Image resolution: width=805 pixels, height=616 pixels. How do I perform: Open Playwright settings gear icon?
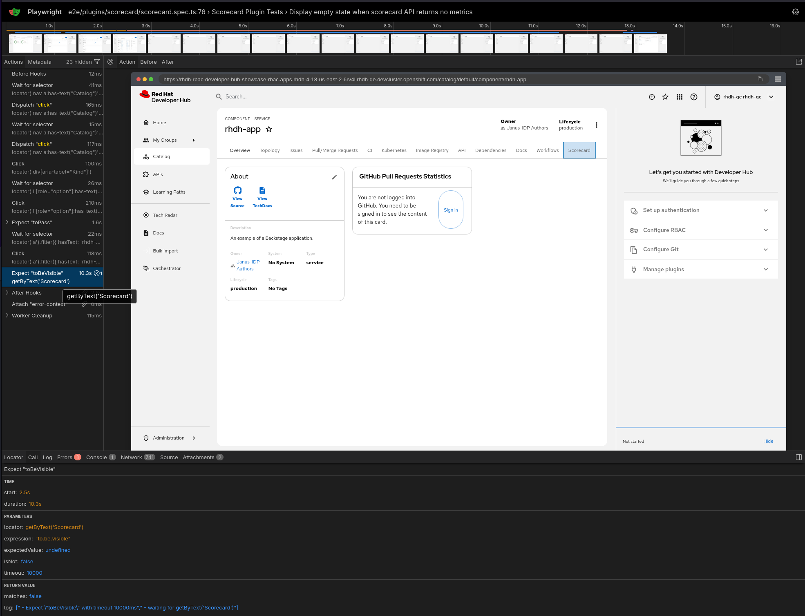[x=795, y=12]
